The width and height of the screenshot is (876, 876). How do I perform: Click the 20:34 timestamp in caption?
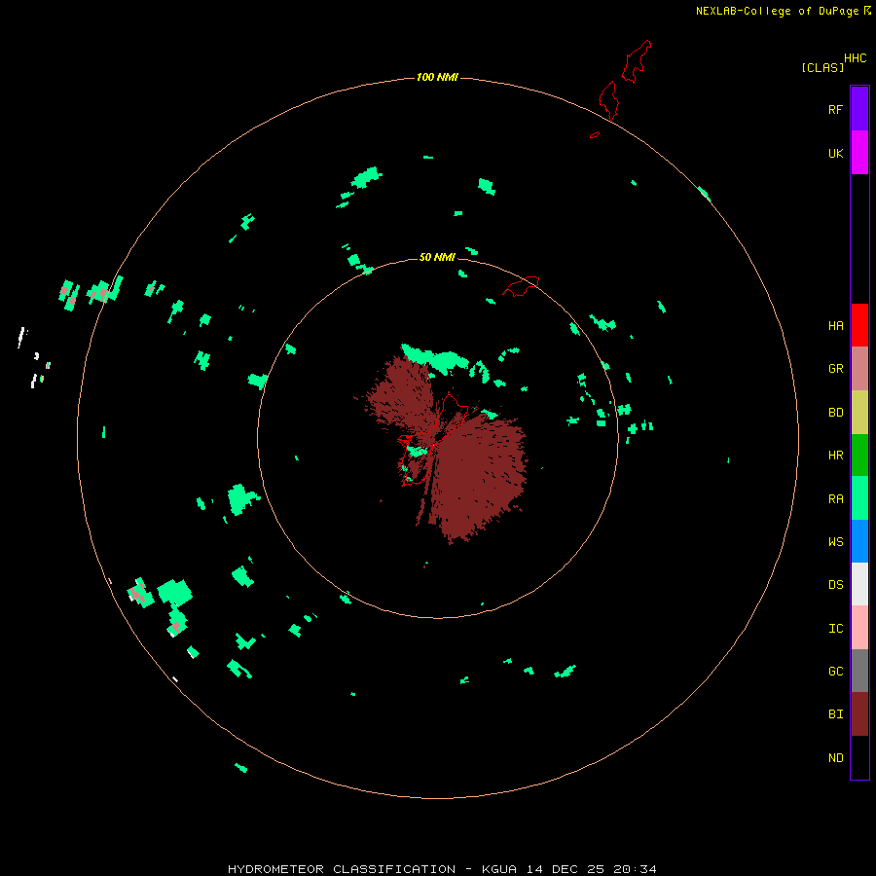[x=635, y=869]
